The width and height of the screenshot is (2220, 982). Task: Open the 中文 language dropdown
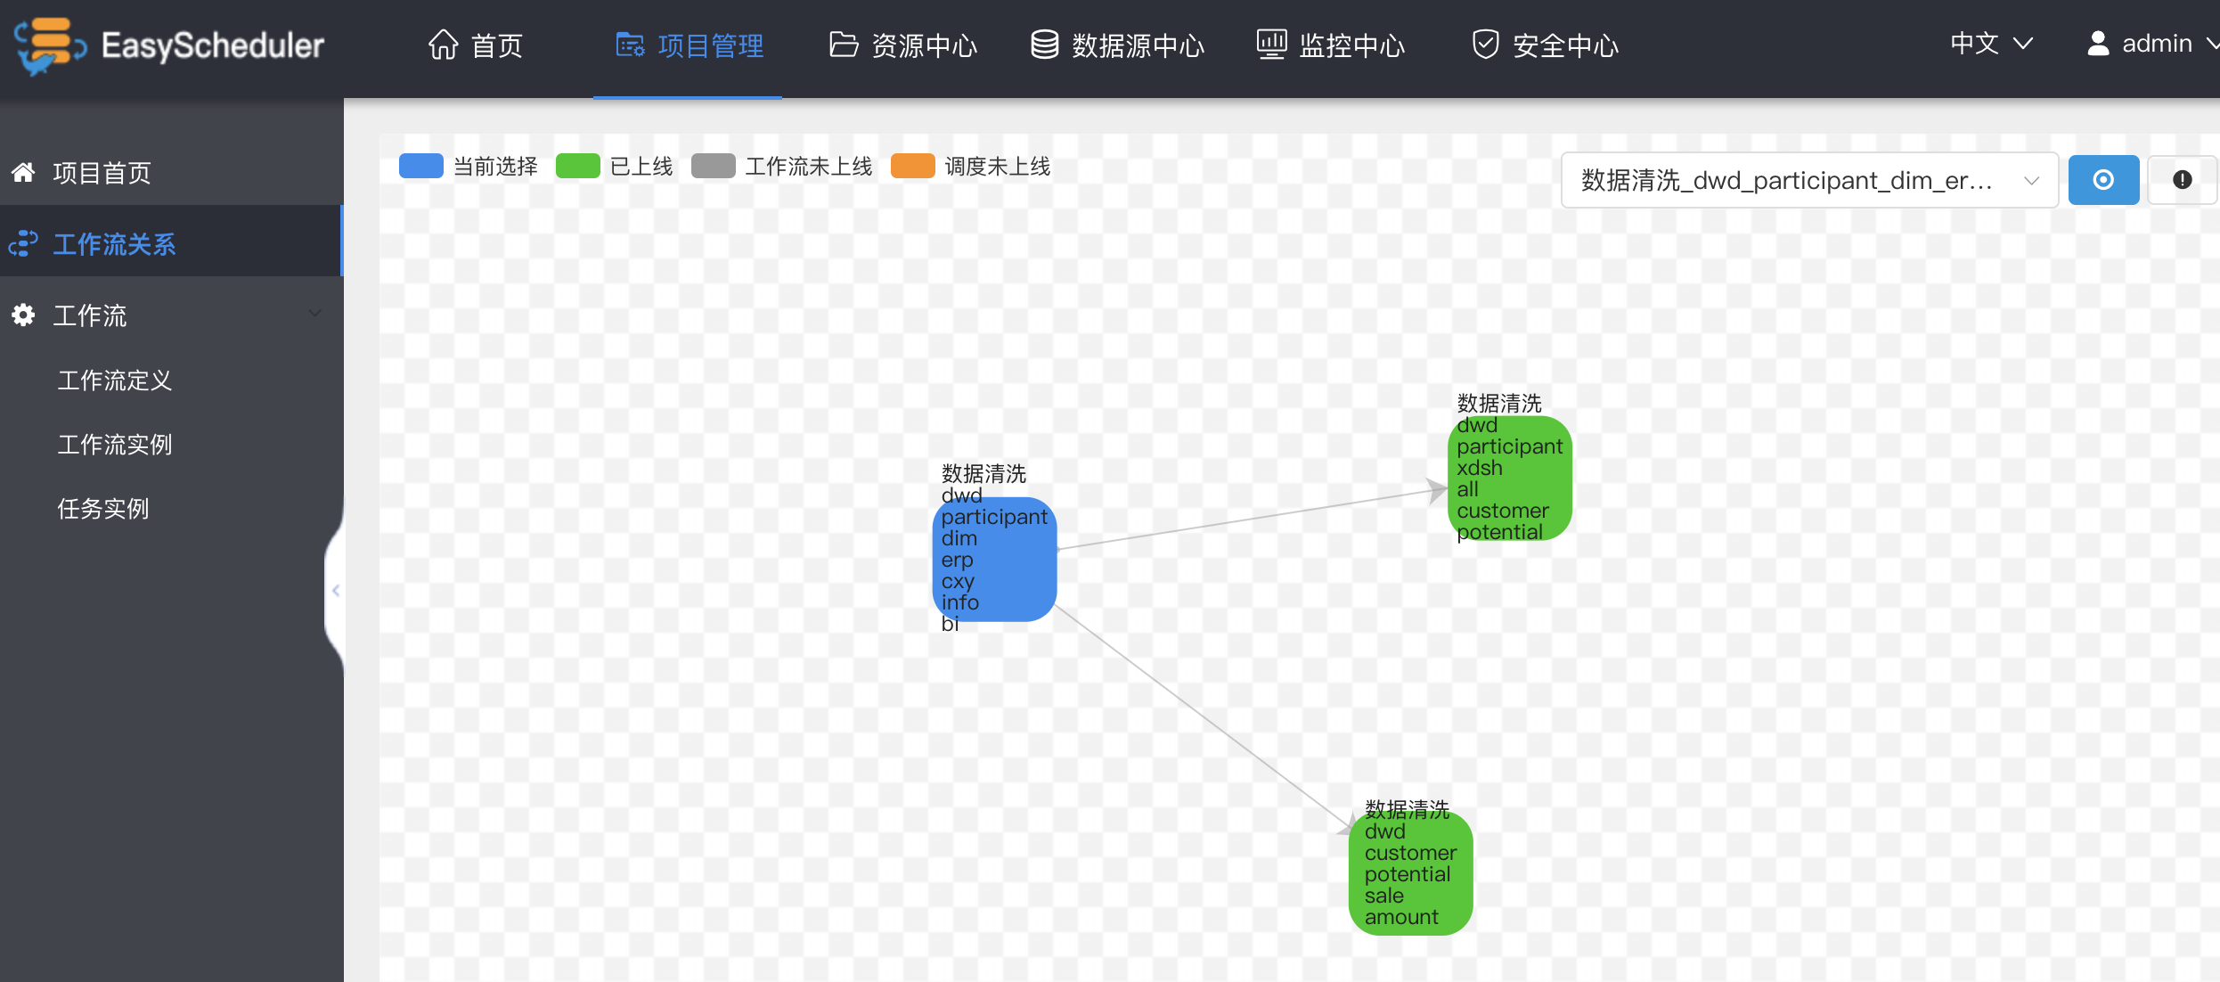tap(1991, 44)
